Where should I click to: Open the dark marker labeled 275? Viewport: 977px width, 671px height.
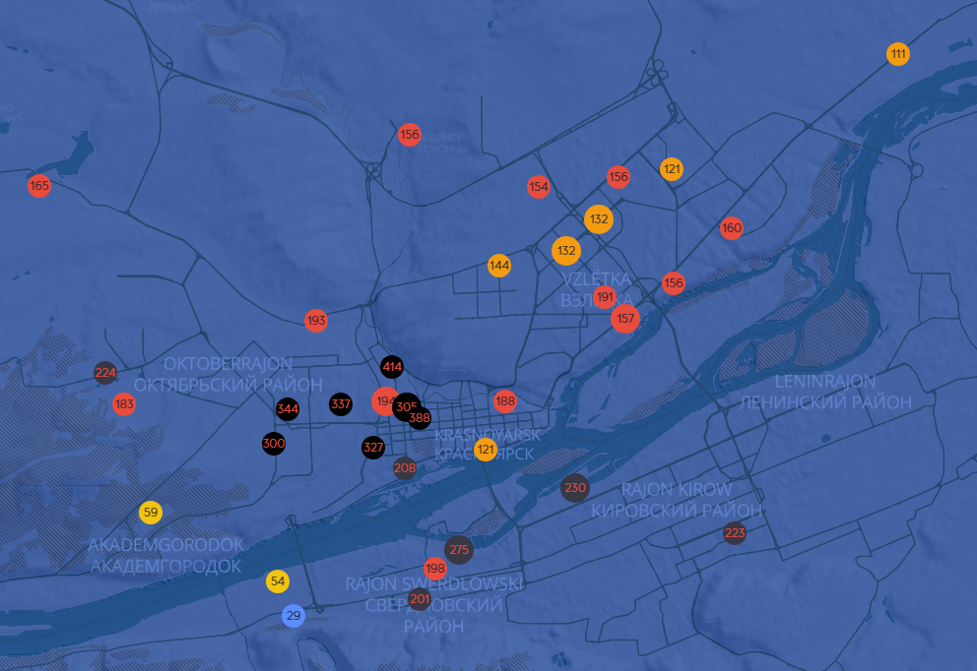(x=459, y=550)
